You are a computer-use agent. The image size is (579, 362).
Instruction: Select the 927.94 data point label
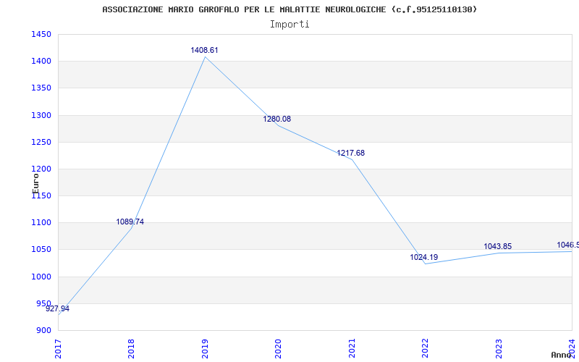click(x=57, y=309)
